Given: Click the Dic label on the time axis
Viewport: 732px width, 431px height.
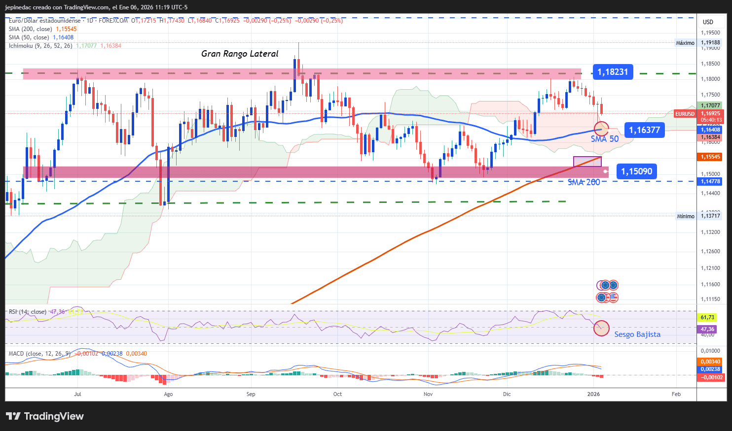Looking at the screenshot, I should pyautogui.click(x=506, y=394).
